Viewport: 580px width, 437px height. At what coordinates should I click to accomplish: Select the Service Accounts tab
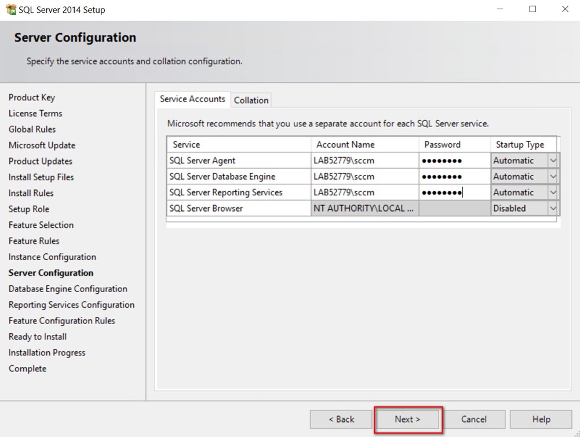click(192, 99)
